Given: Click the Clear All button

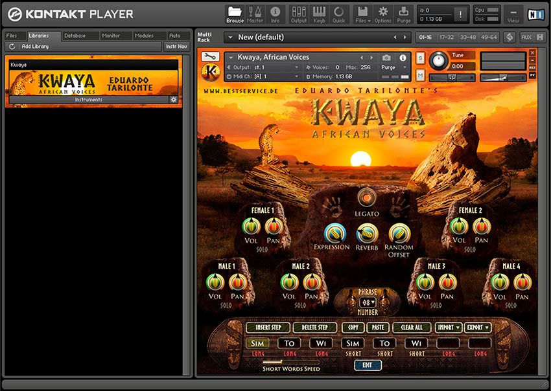Looking at the screenshot, I should pos(412,328).
